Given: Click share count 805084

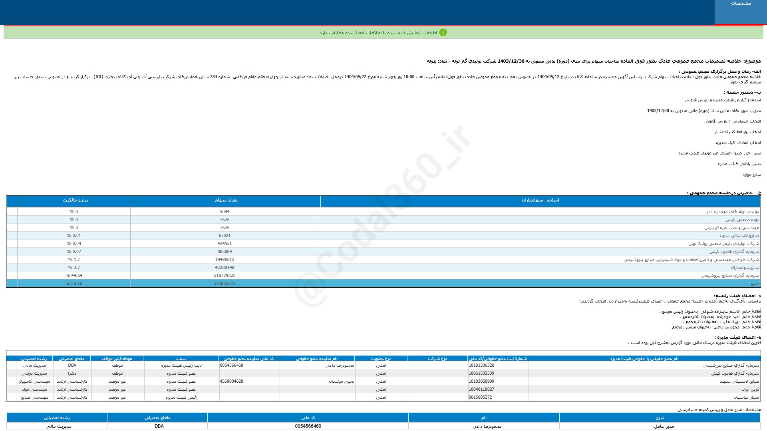Looking at the screenshot, I should 225,252.
